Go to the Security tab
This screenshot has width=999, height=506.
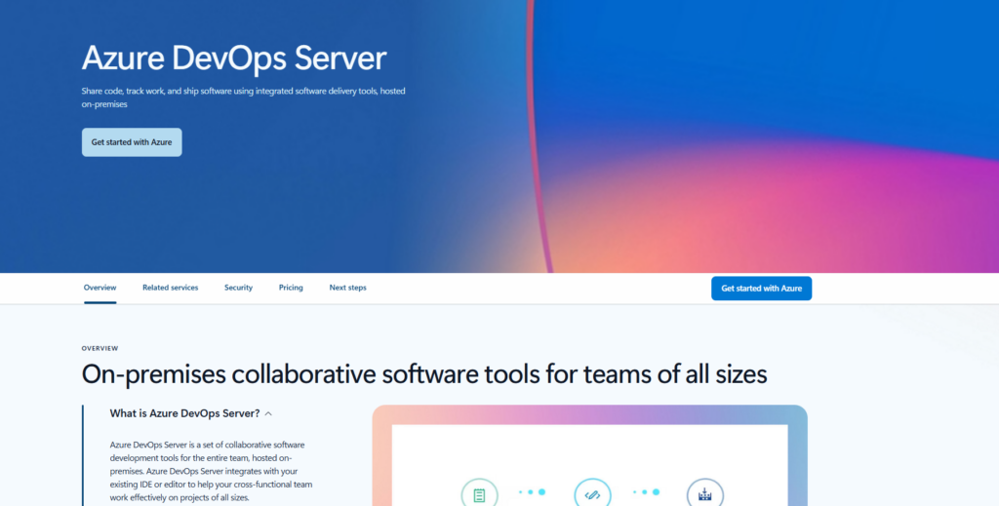238,288
